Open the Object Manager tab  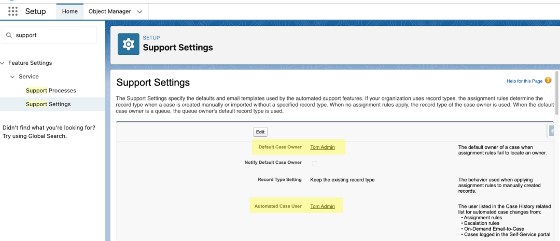[x=109, y=11]
